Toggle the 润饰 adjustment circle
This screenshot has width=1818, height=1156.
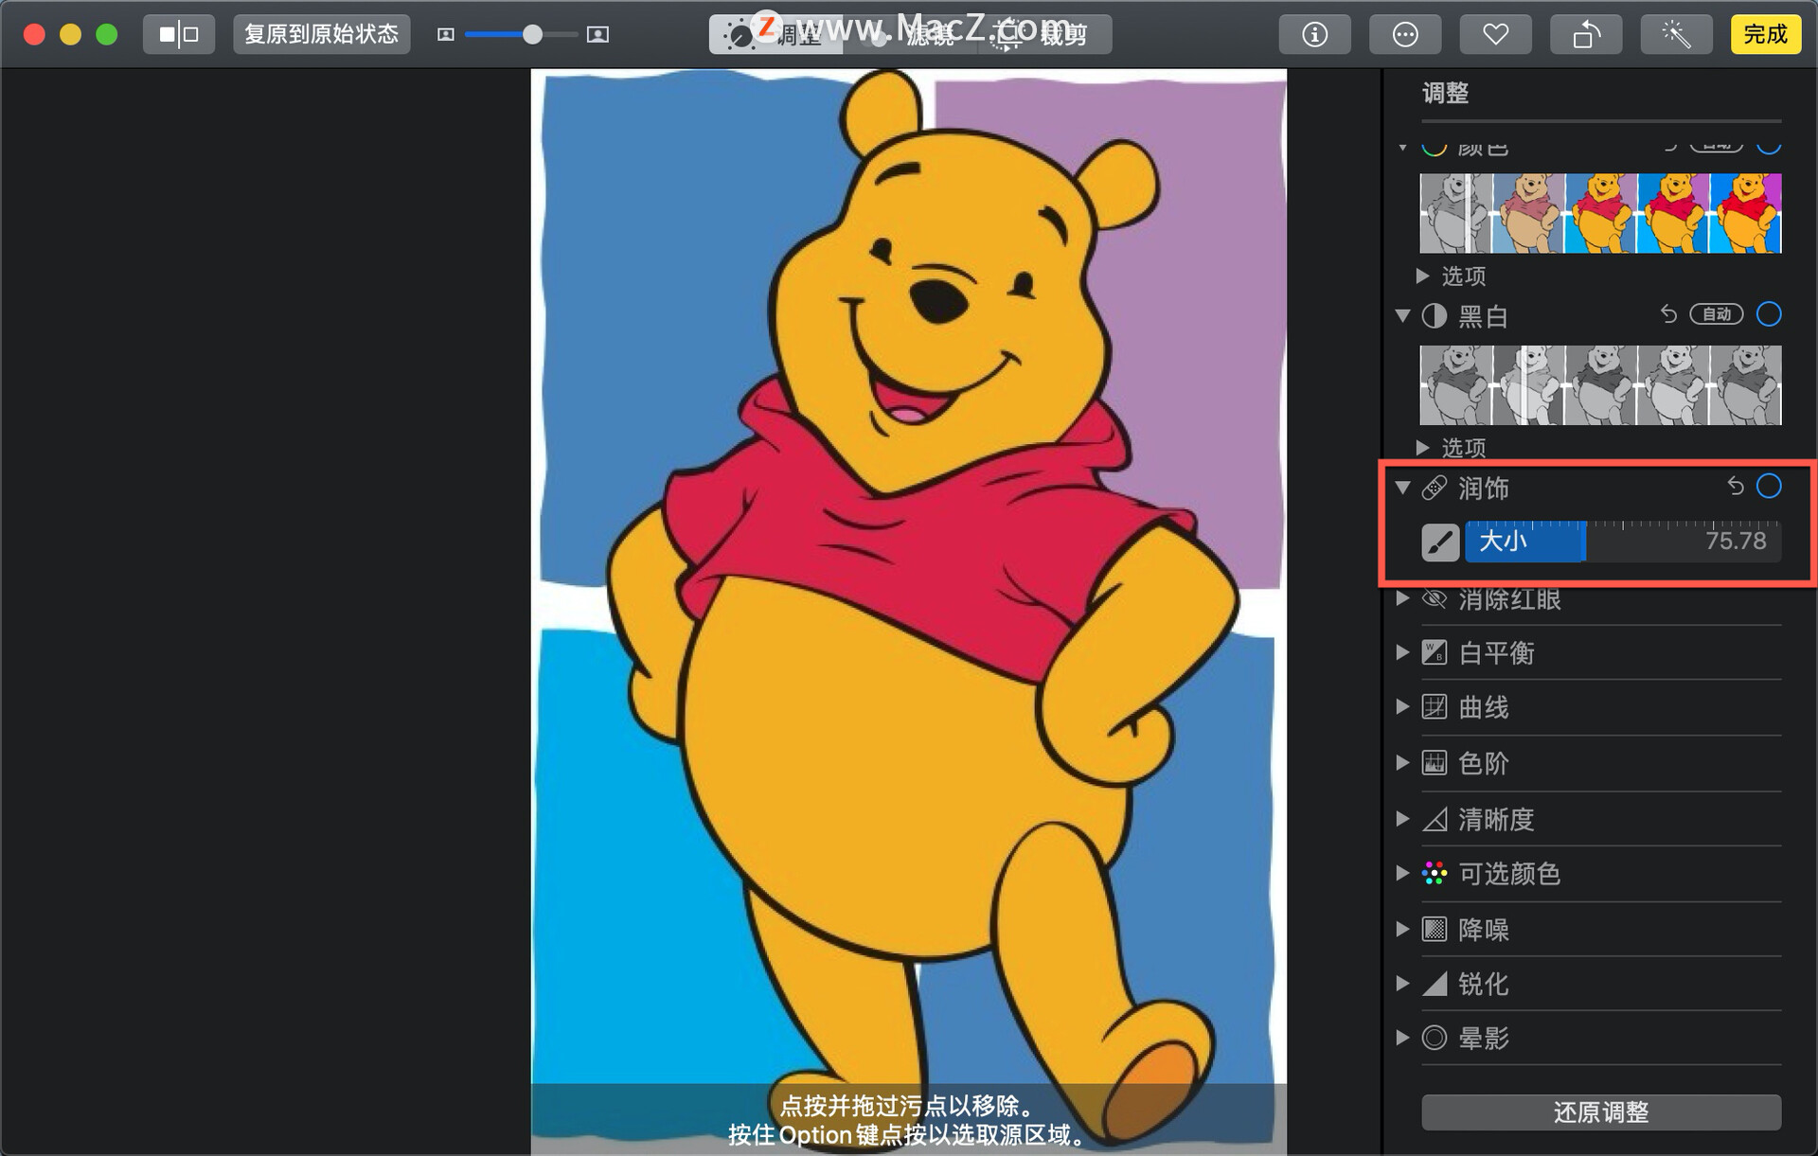tap(1768, 487)
